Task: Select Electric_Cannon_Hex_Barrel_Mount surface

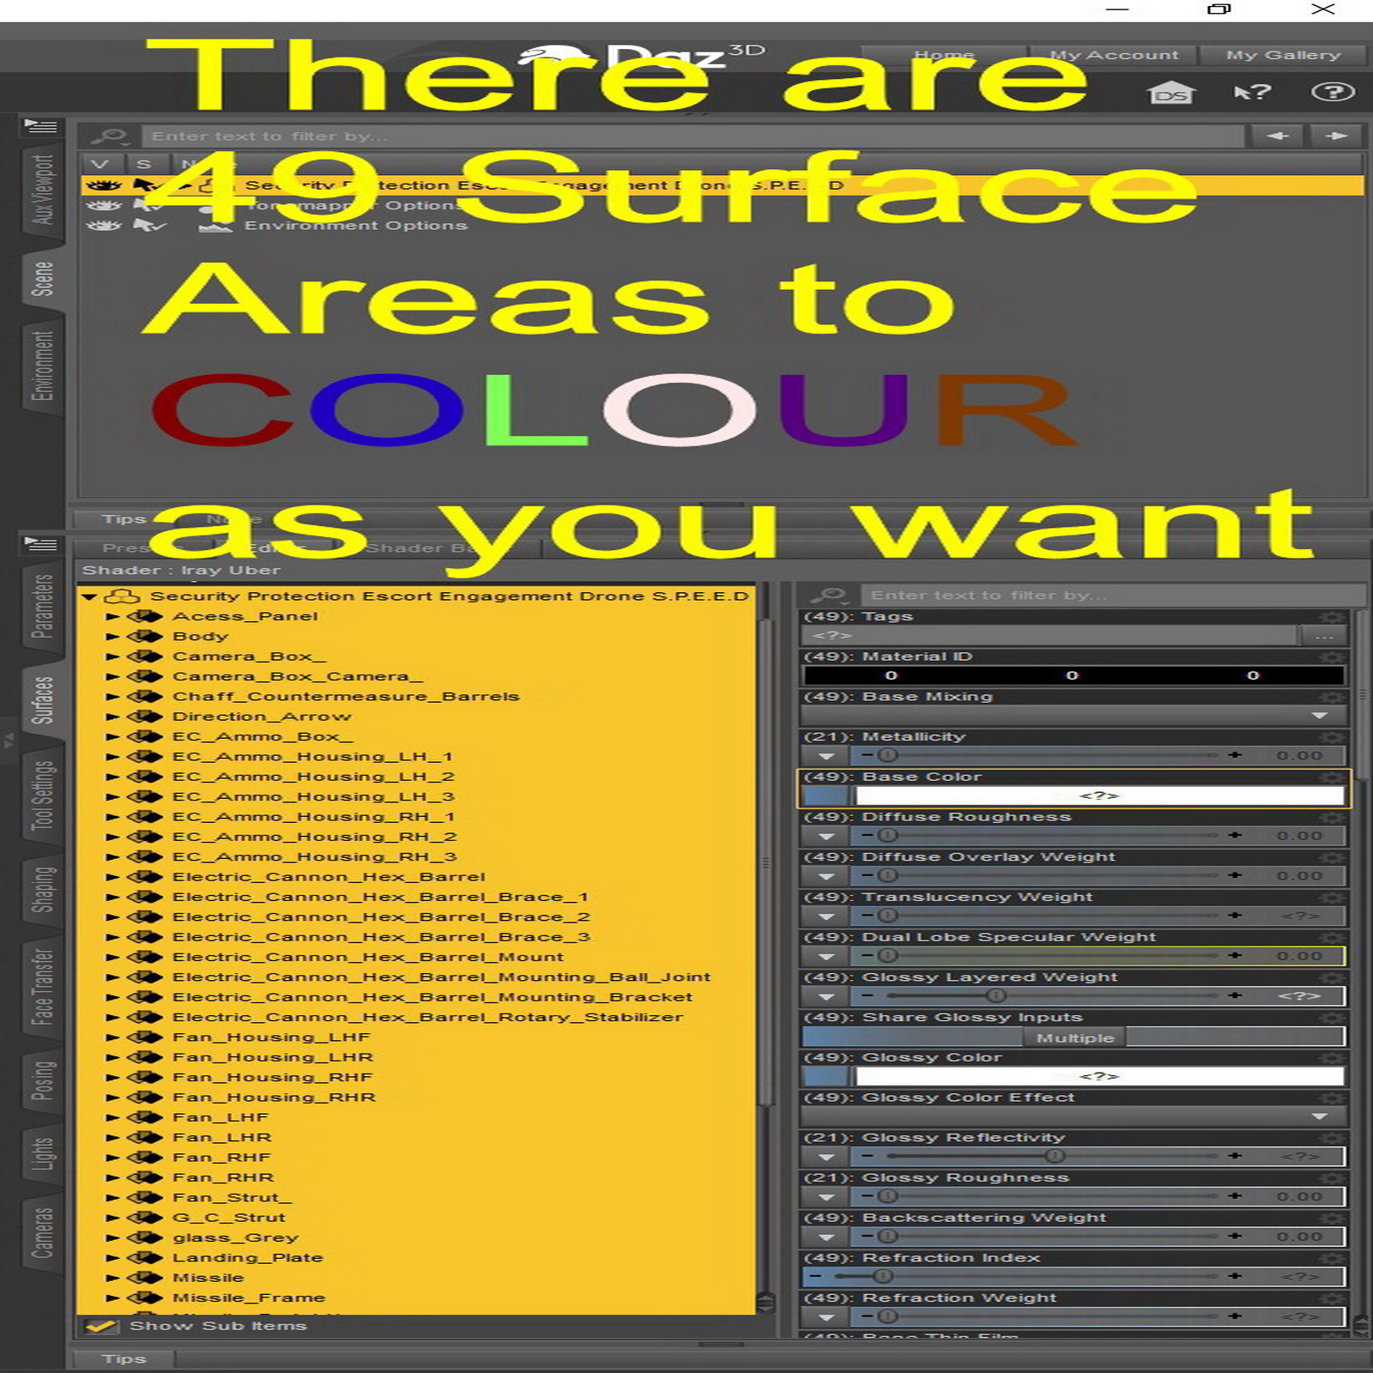Action: coord(367,957)
